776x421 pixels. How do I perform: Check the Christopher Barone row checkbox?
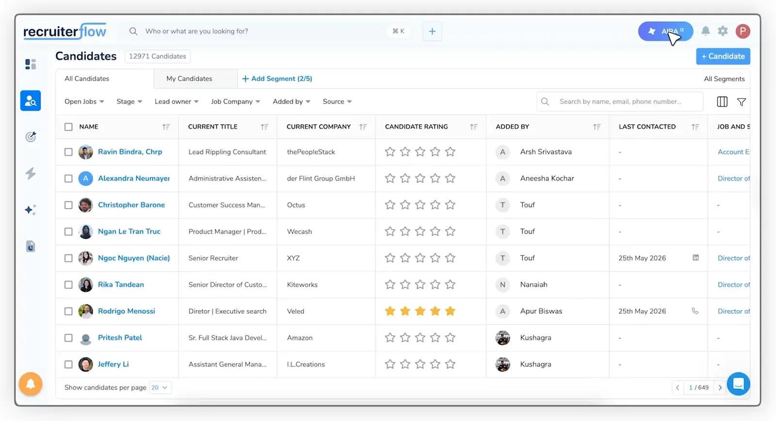[x=68, y=205]
